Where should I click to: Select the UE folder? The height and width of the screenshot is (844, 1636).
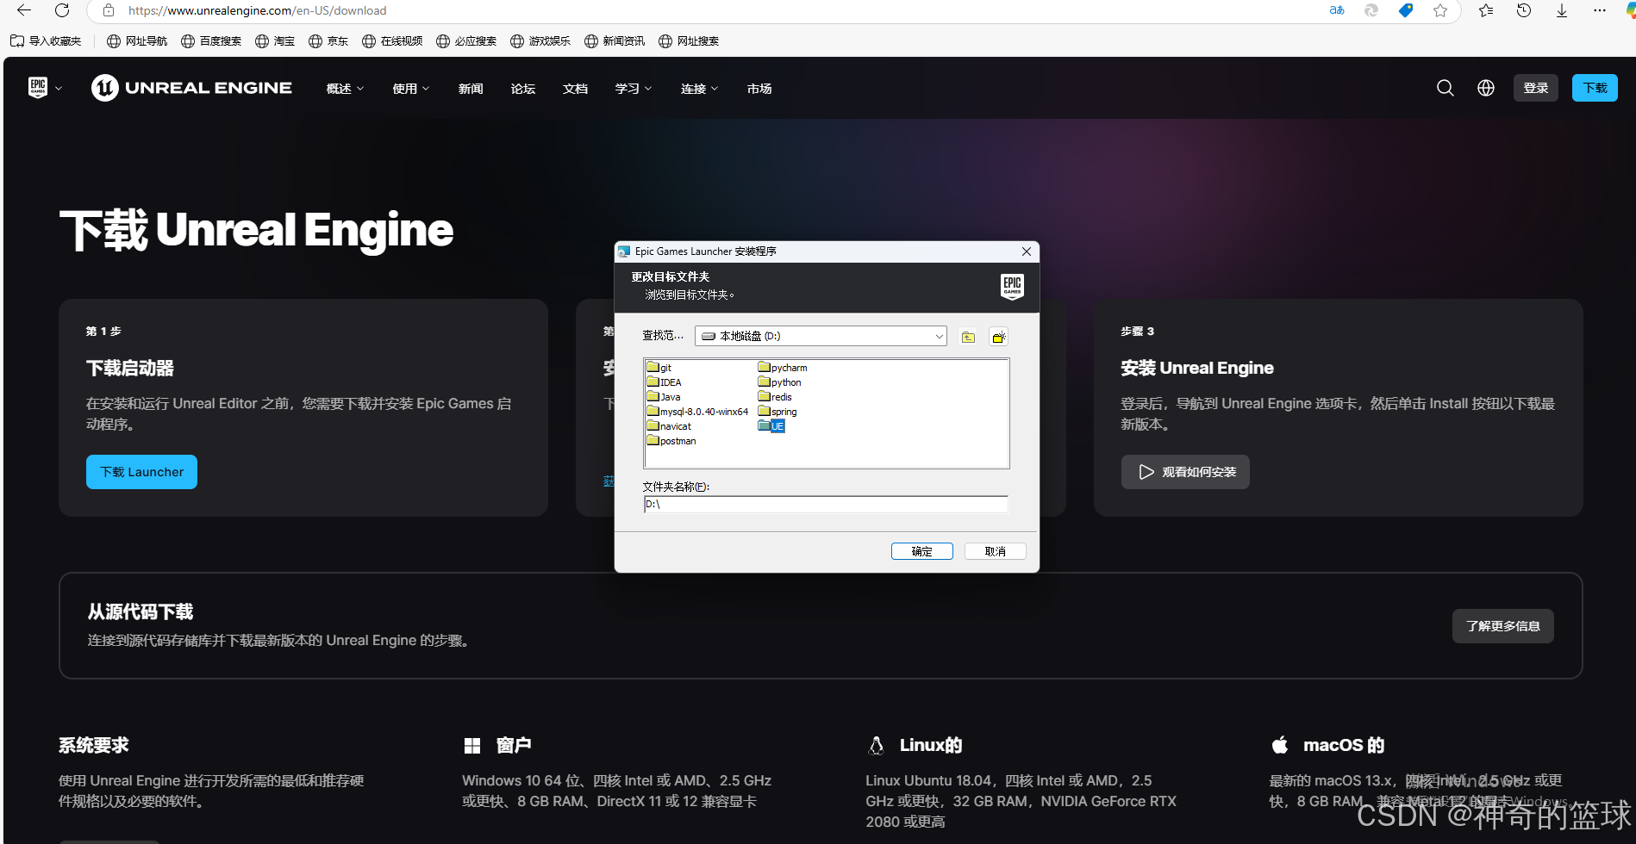pos(771,426)
